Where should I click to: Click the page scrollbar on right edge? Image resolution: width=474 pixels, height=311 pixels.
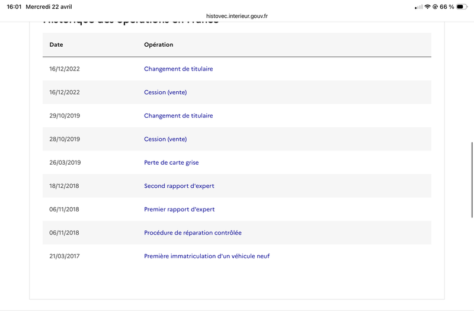click(472, 172)
